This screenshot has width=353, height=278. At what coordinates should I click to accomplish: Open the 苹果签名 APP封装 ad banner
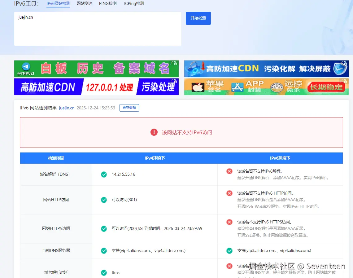(x=266, y=87)
